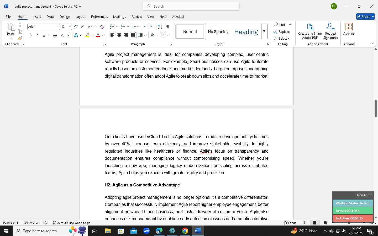Click Replace in Editing group
The width and height of the screenshot is (378, 236).
(282, 32)
